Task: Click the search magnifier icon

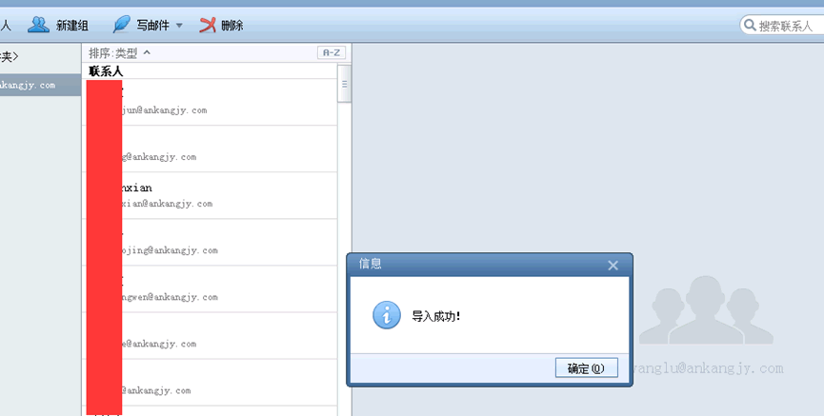Action: click(x=750, y=26)
